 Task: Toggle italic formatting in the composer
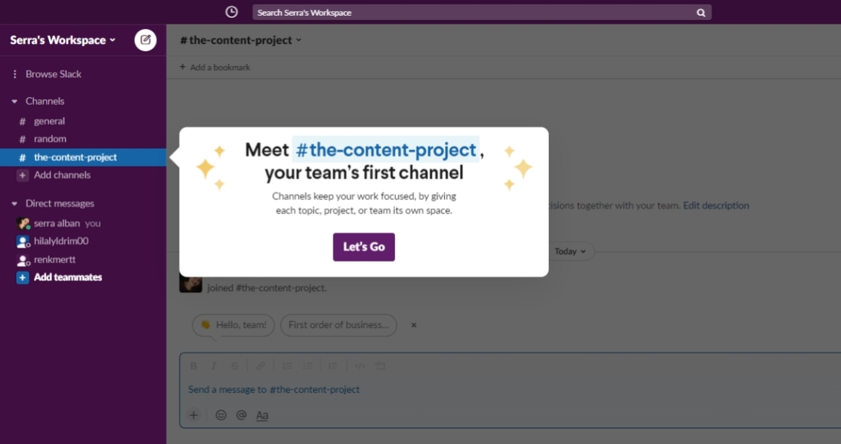tap(214, 365)
